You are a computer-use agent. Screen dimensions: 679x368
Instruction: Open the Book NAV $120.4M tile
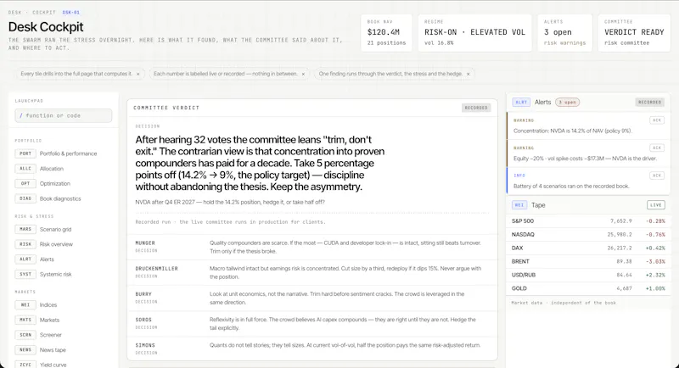[386, 33]
